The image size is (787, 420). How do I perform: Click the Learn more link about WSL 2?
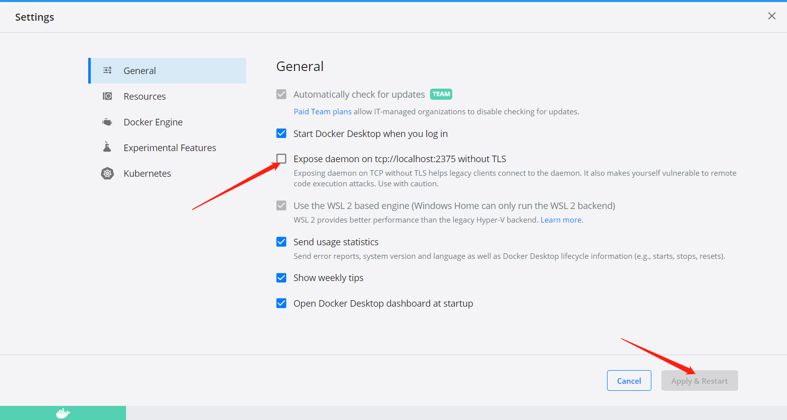point(560,220)
